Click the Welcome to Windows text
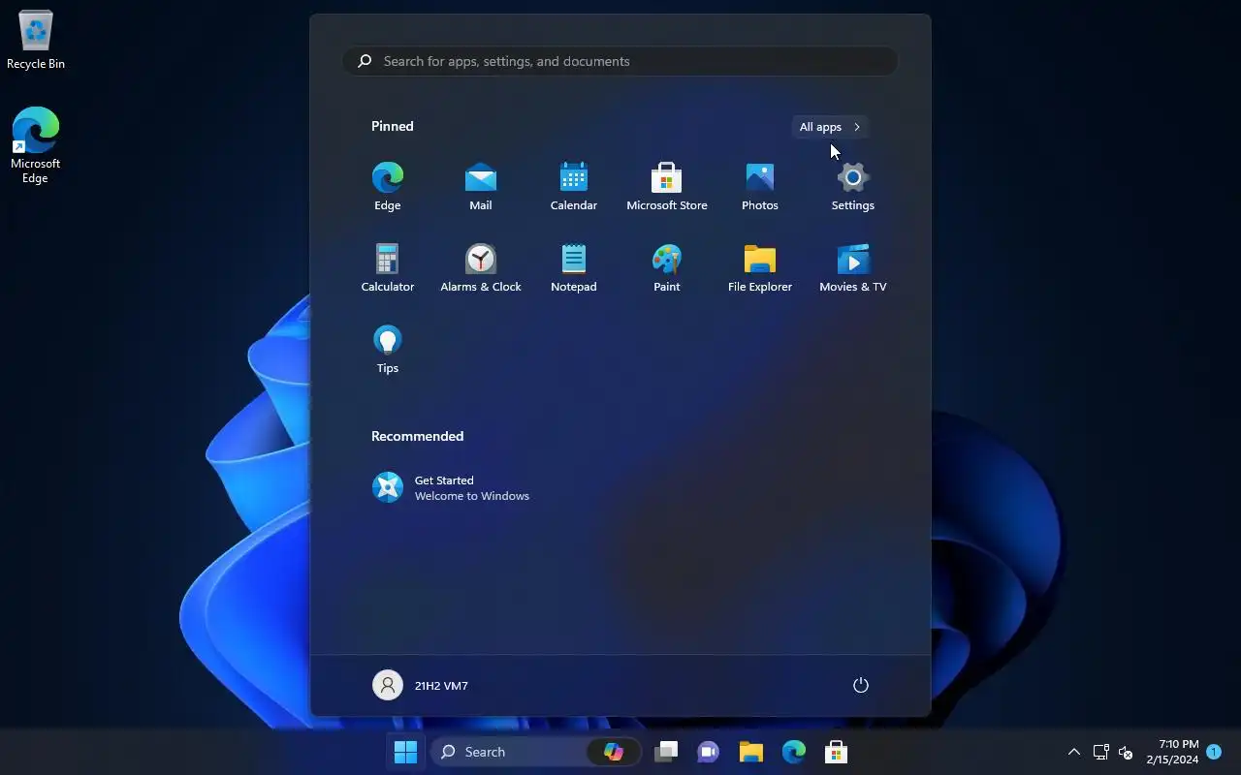This screenshot has height=775, width=1241. click(472, 496)
